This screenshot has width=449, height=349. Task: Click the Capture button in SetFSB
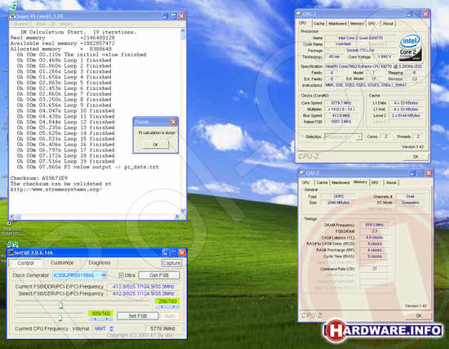[171, 263]
